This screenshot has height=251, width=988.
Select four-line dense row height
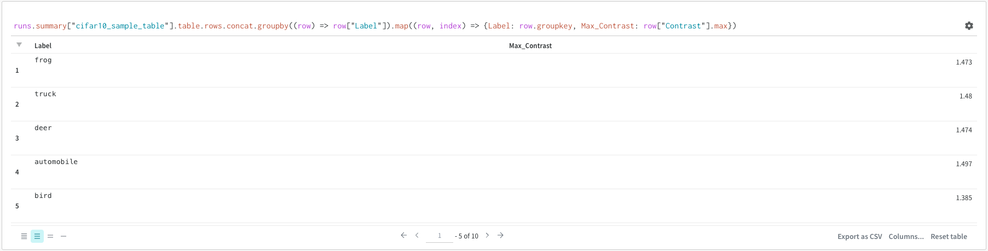pos(24,236)
